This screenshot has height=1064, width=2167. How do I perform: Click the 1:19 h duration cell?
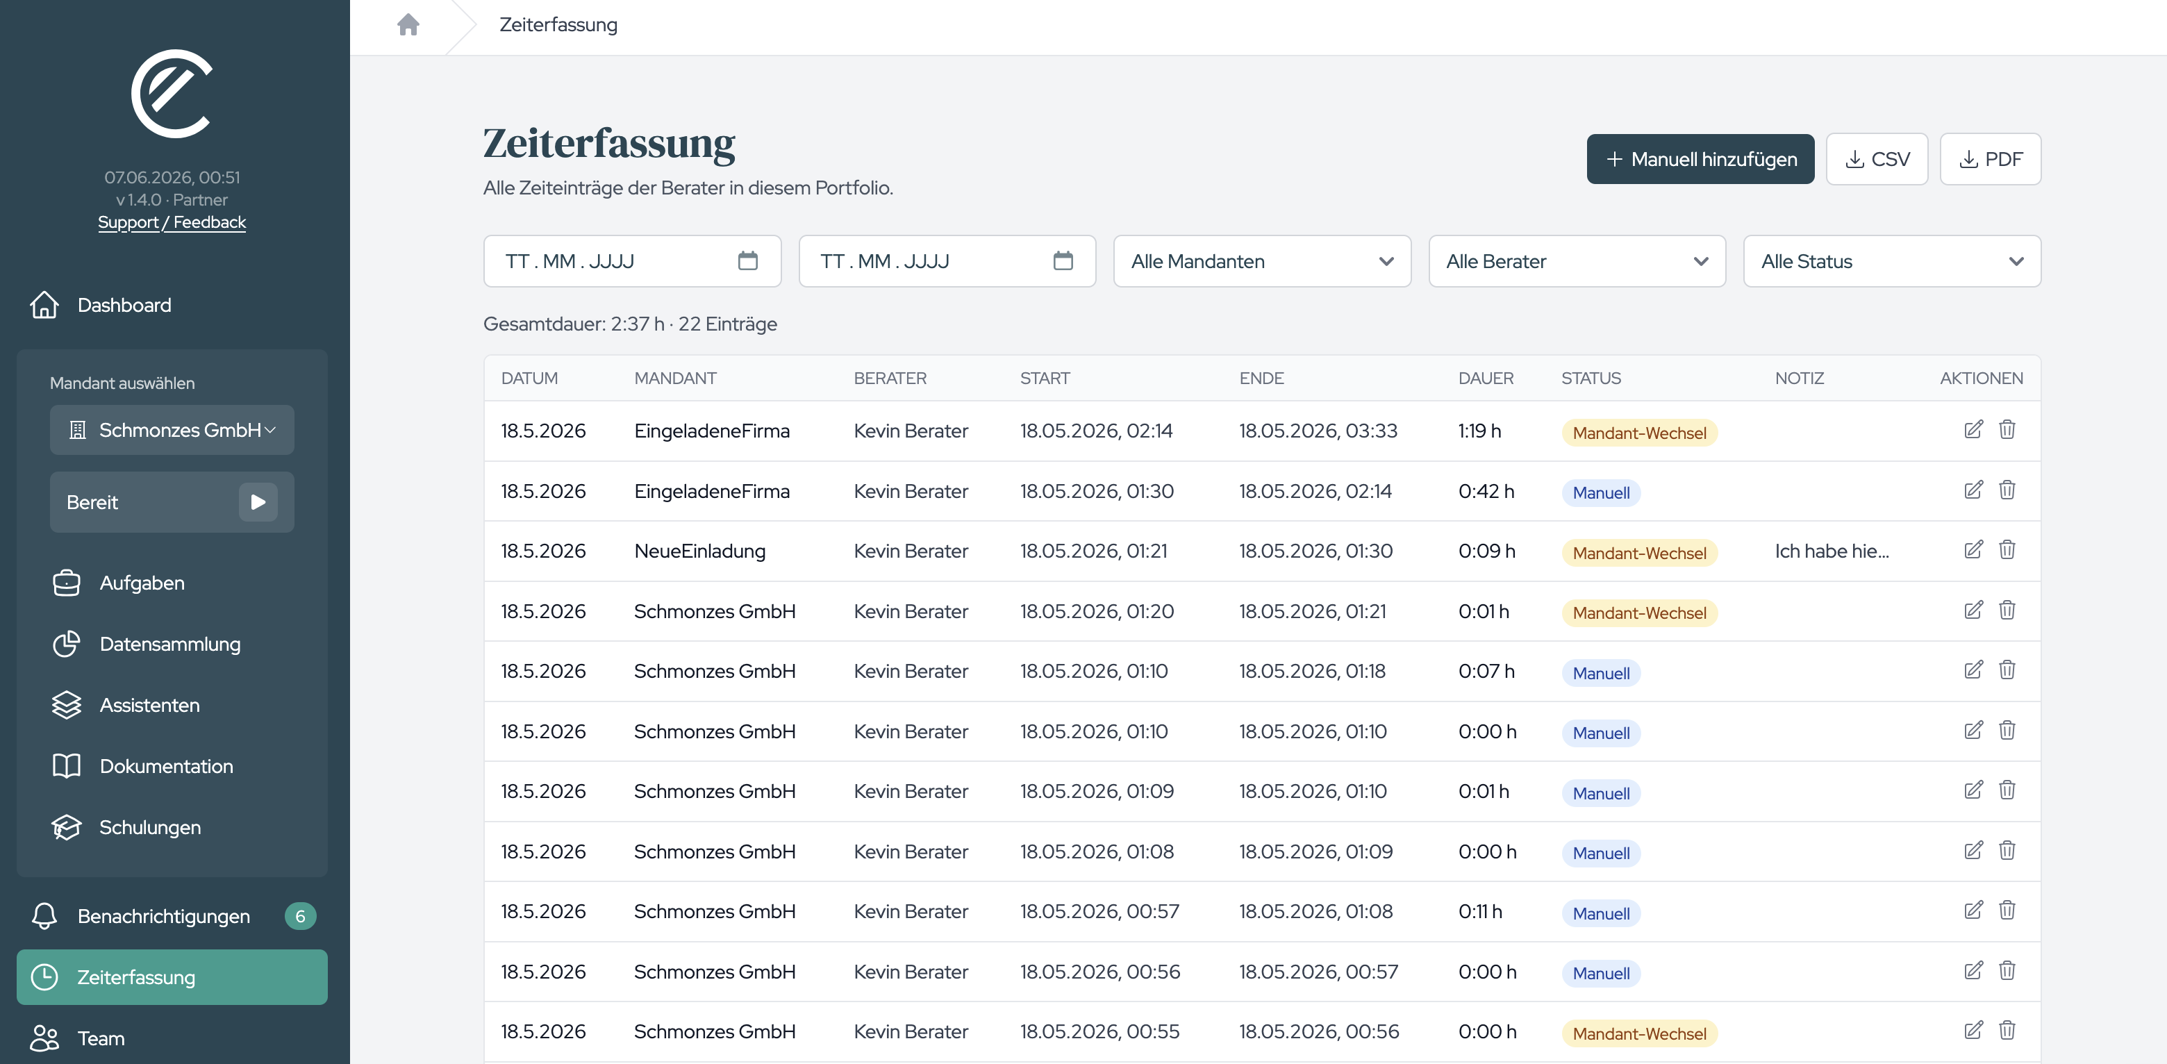tap(1479, 431)
